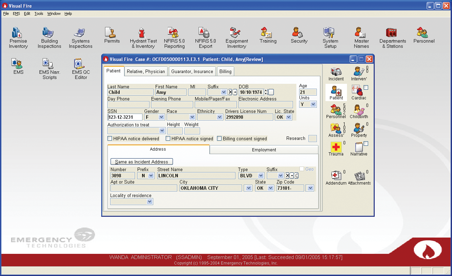Open Authorization to treat dropdown
452x276 pixels.
[162, 131]
